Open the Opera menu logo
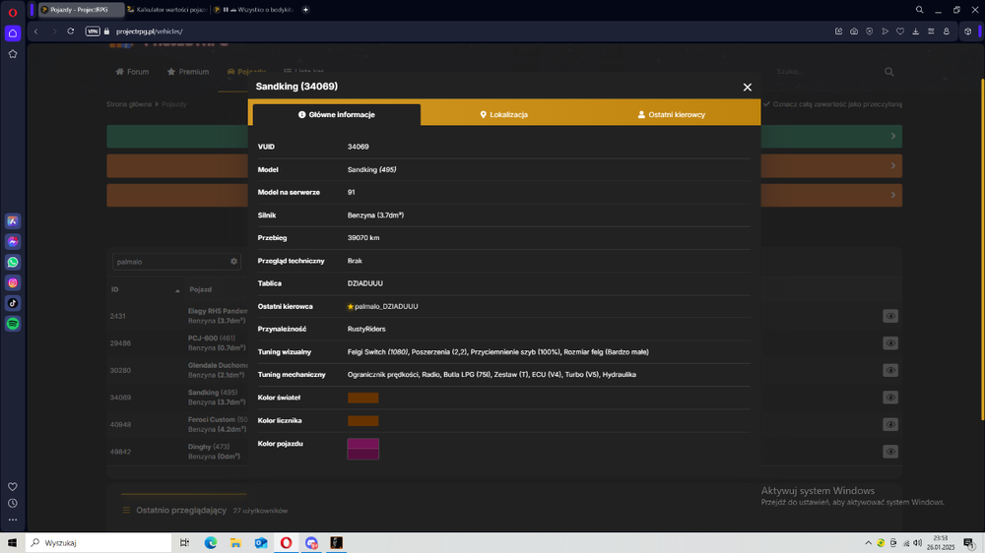 coord(13,11)
